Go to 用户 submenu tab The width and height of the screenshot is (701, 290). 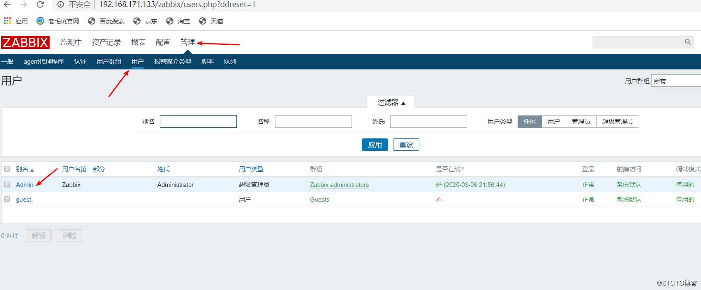coord(138,62)
